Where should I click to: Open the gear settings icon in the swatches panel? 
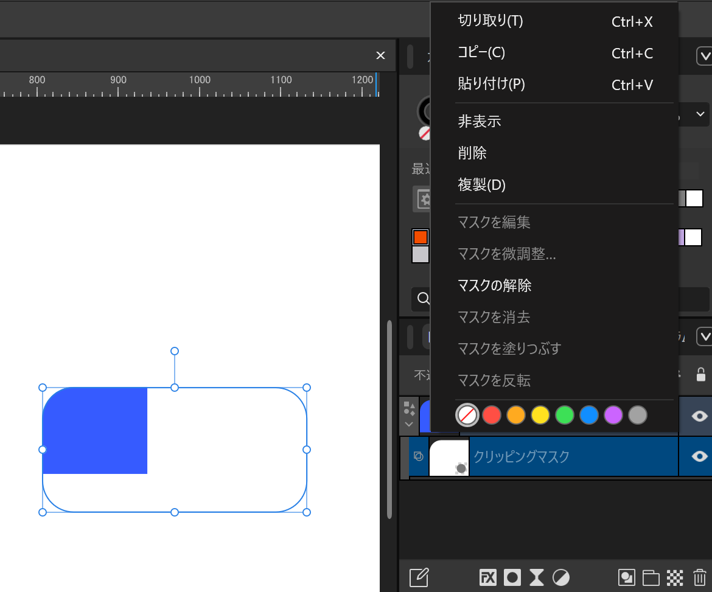424,199
